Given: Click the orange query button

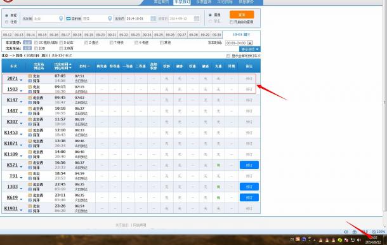Looking at the screenshot, I should (242, 15).
